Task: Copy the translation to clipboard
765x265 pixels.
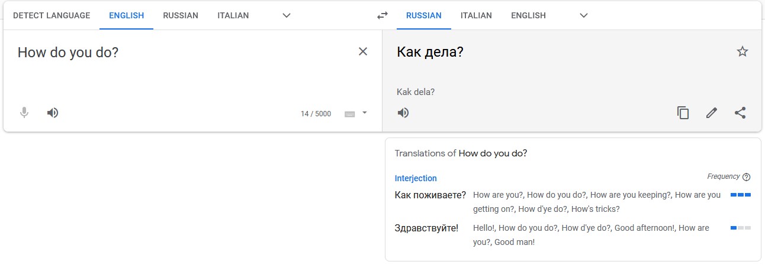Action: pyautogui.click(x=683, y=113)
